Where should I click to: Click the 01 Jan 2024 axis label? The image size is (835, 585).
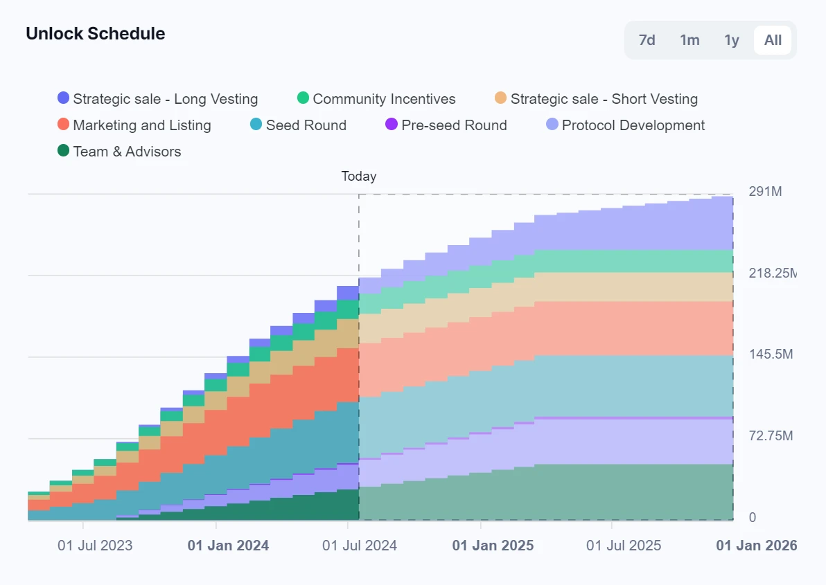(228, 546)
